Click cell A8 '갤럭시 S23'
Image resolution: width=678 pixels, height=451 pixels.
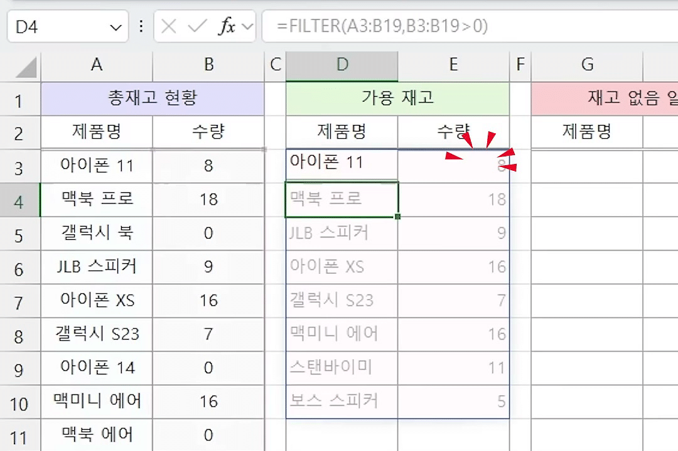(x=97, y=335)
